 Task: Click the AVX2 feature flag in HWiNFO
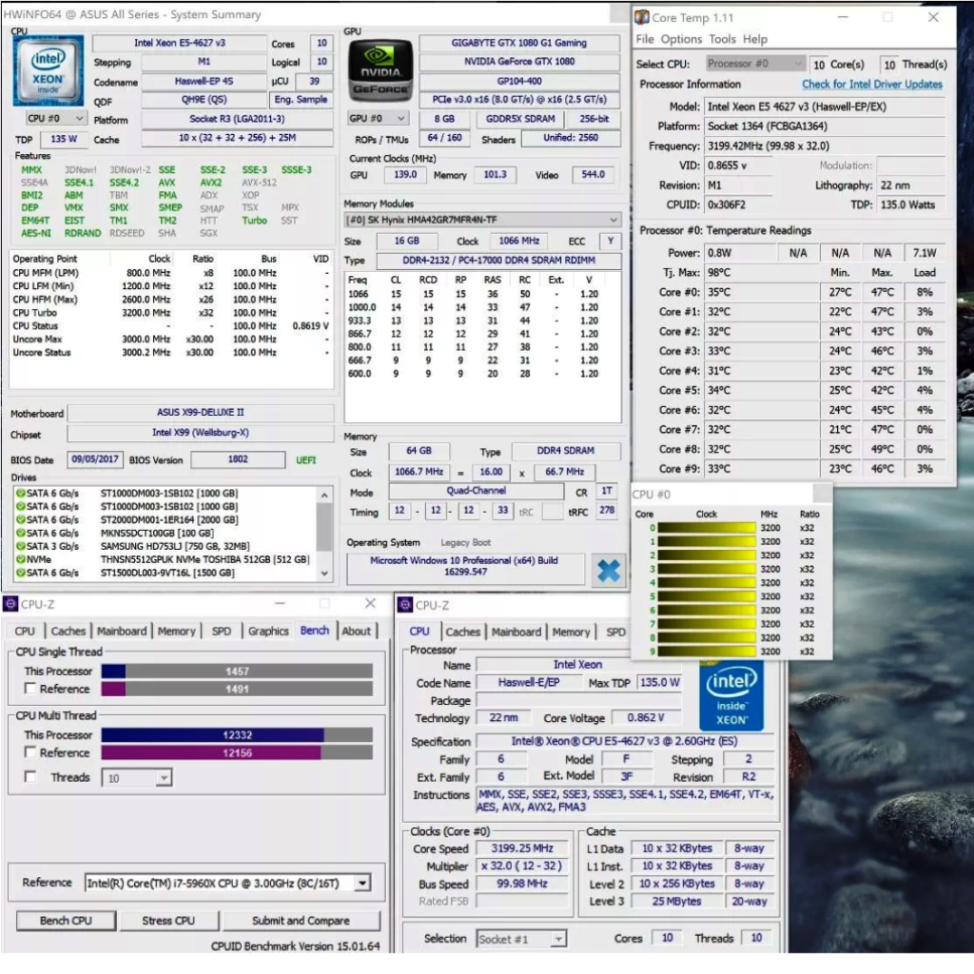point(210,183)
